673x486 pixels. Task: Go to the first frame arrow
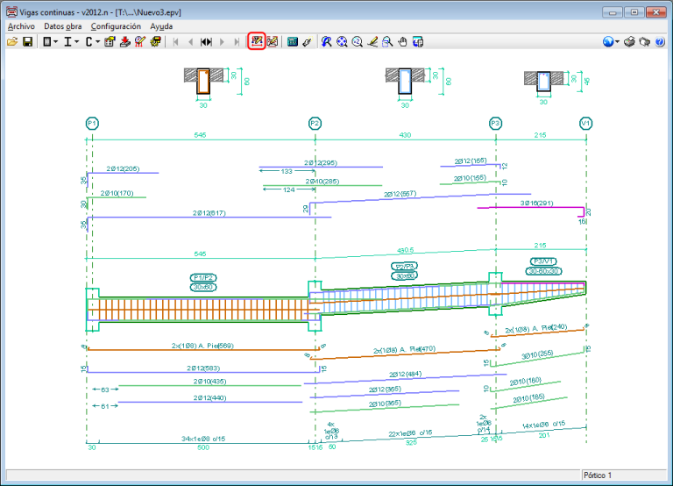click(x=175, y=41)
